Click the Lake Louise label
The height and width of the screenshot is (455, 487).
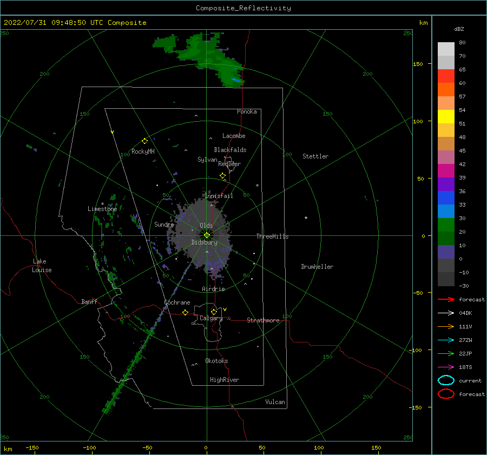pos(42,266)
